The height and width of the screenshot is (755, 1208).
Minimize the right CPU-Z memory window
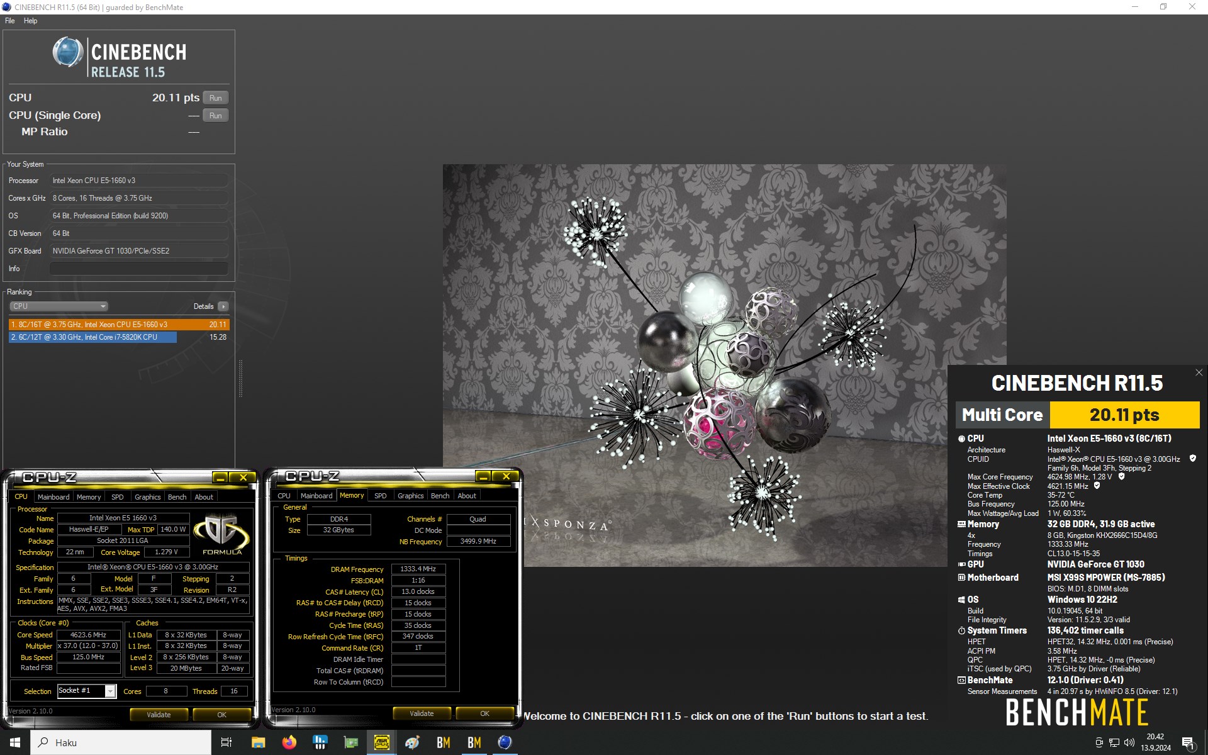click(x=483, y=476)
